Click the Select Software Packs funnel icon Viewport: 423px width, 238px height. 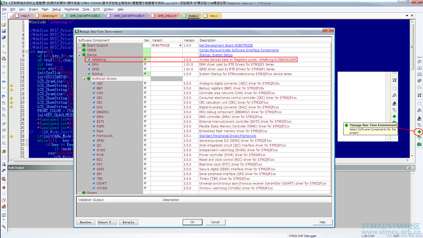click(419, 138)
